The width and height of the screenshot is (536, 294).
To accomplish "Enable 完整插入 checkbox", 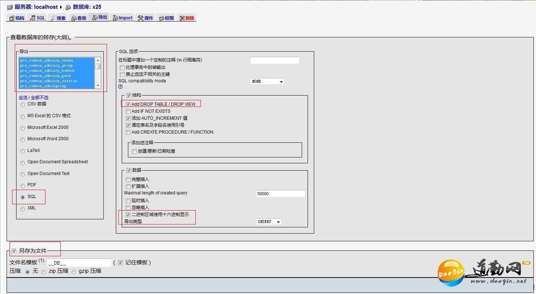I will pos(128,180).
